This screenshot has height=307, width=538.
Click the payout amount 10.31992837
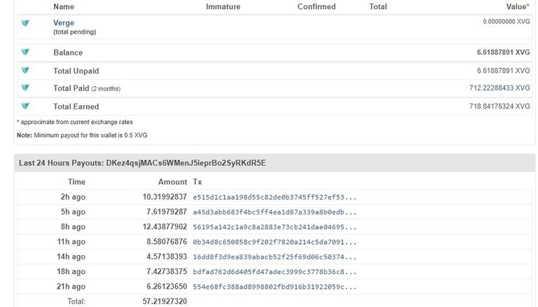[165, 197]
